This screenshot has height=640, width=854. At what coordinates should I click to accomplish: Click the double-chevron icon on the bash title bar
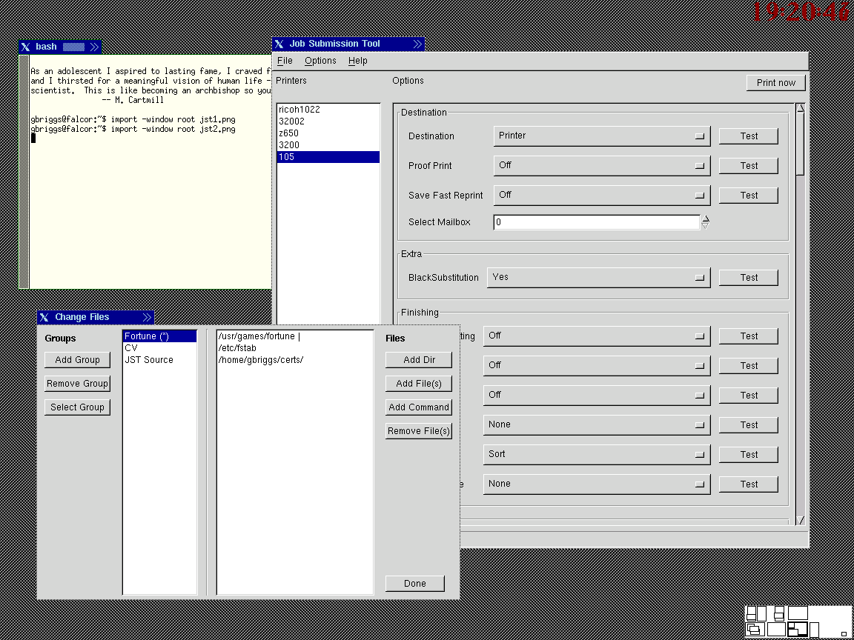pyautogui.click(x=95, y=47)
